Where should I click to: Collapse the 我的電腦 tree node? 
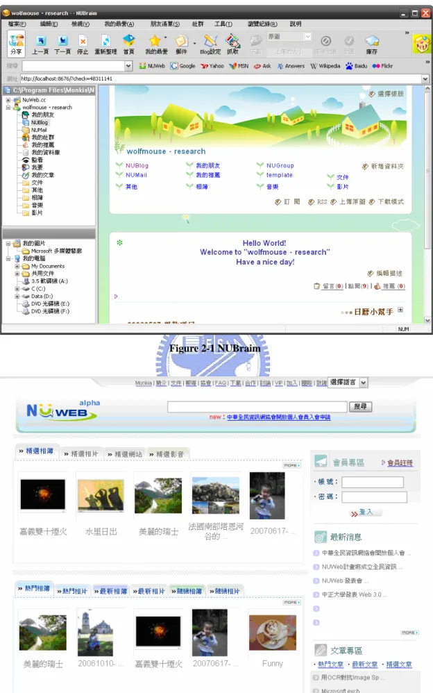(x=8, y=258)
